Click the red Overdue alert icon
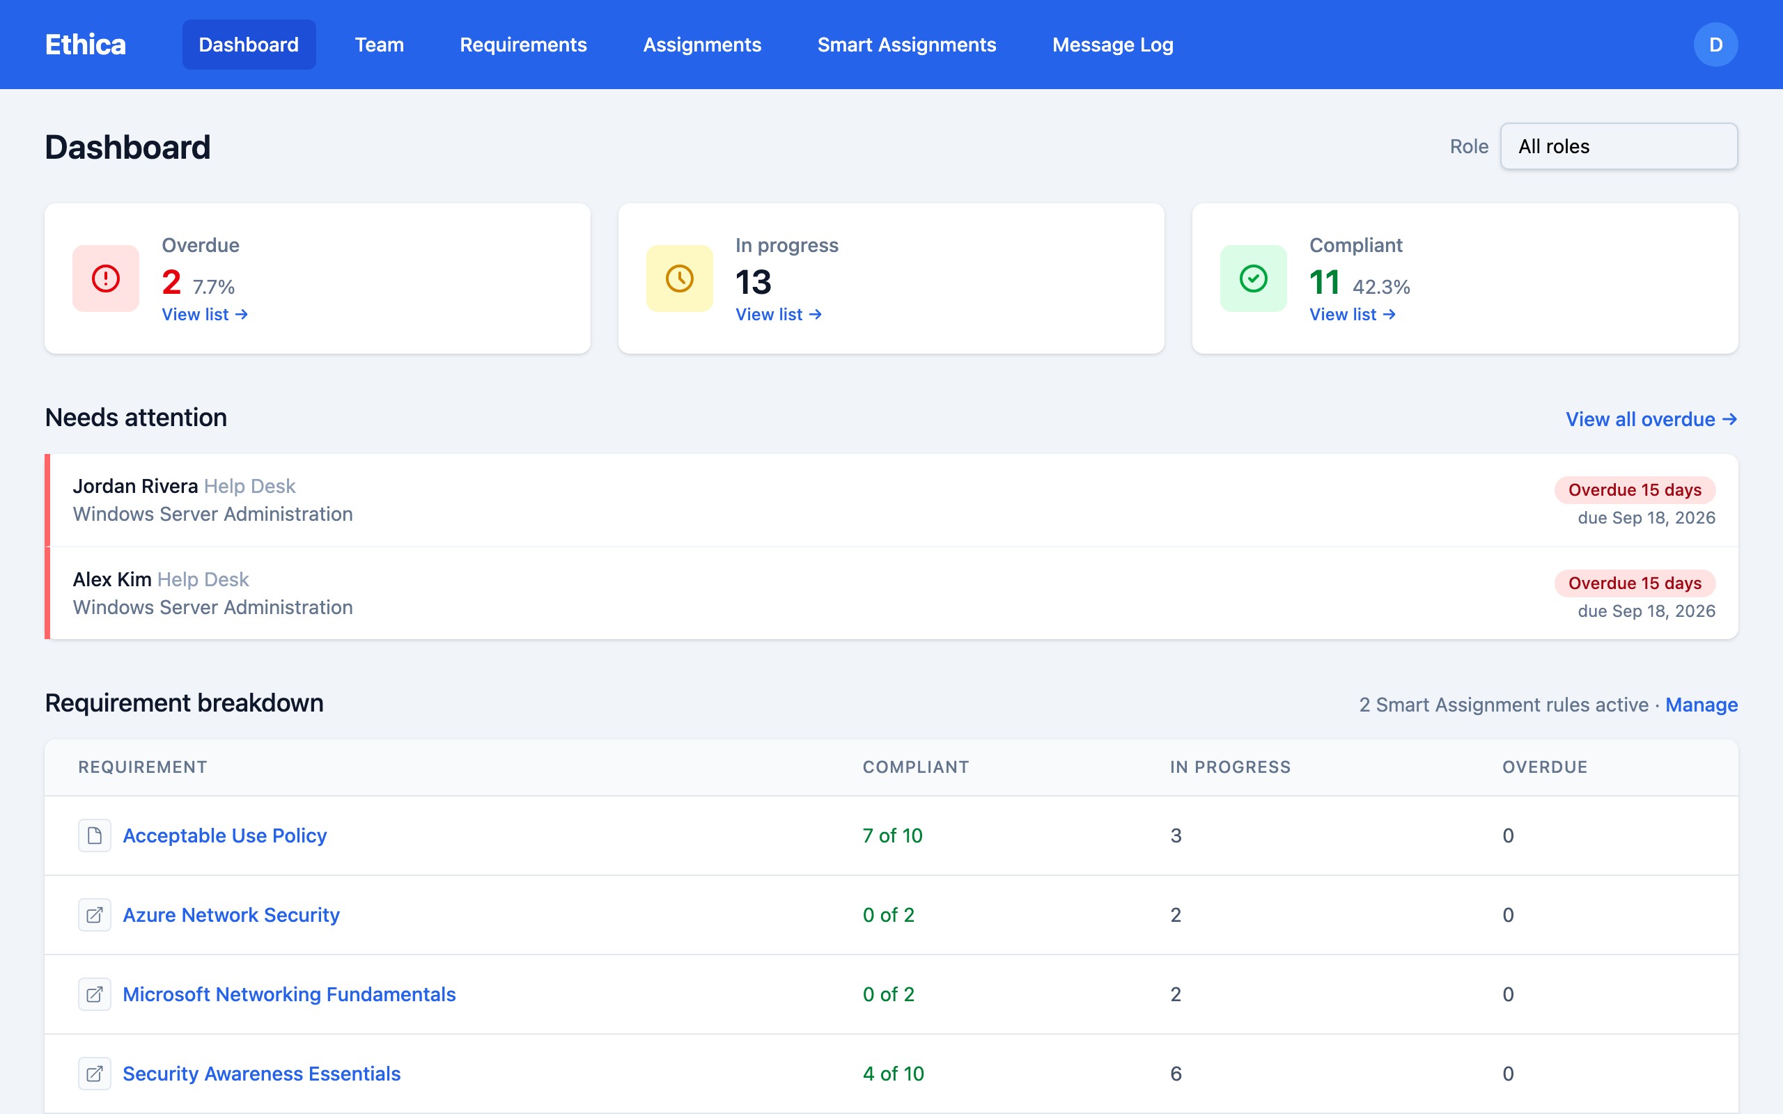 click(x=105, y=278)
